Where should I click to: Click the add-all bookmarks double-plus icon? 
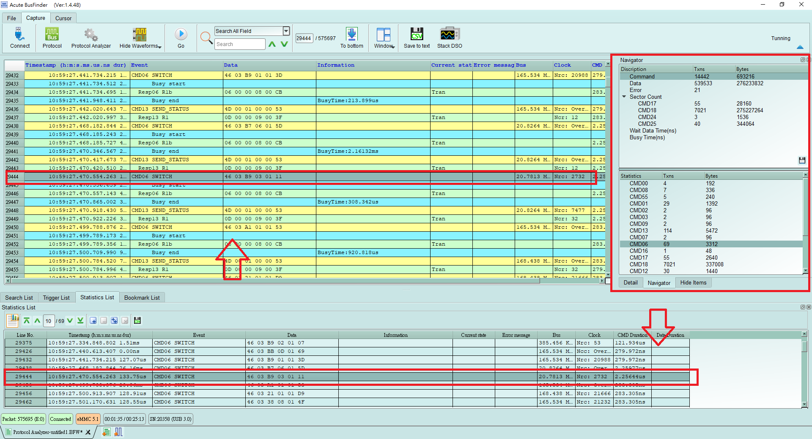coord(114,321)
